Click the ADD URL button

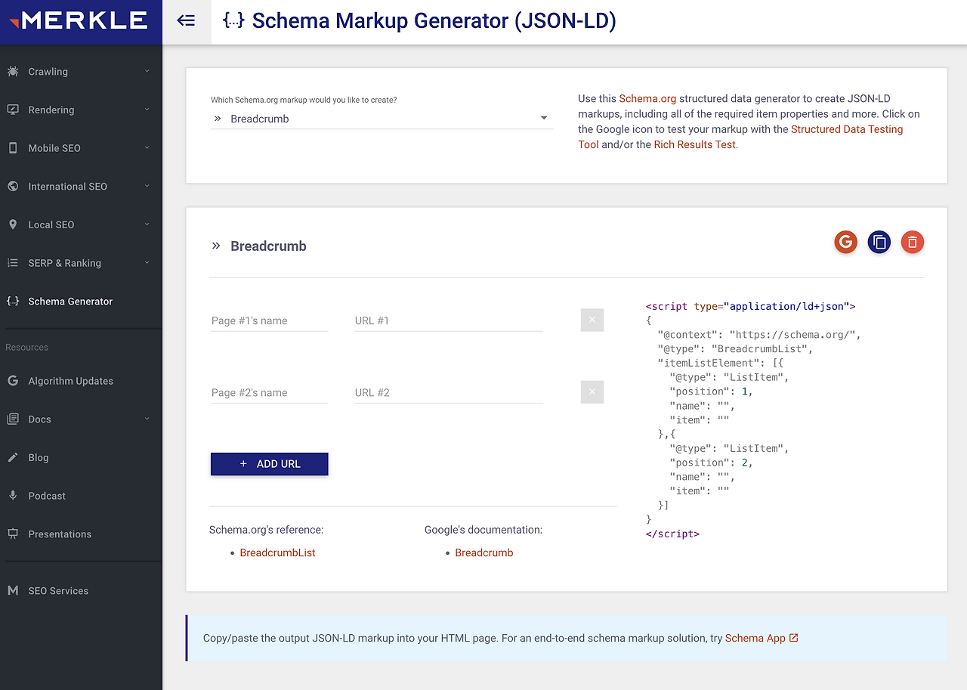pyautogui.click(x=270, y=464)
